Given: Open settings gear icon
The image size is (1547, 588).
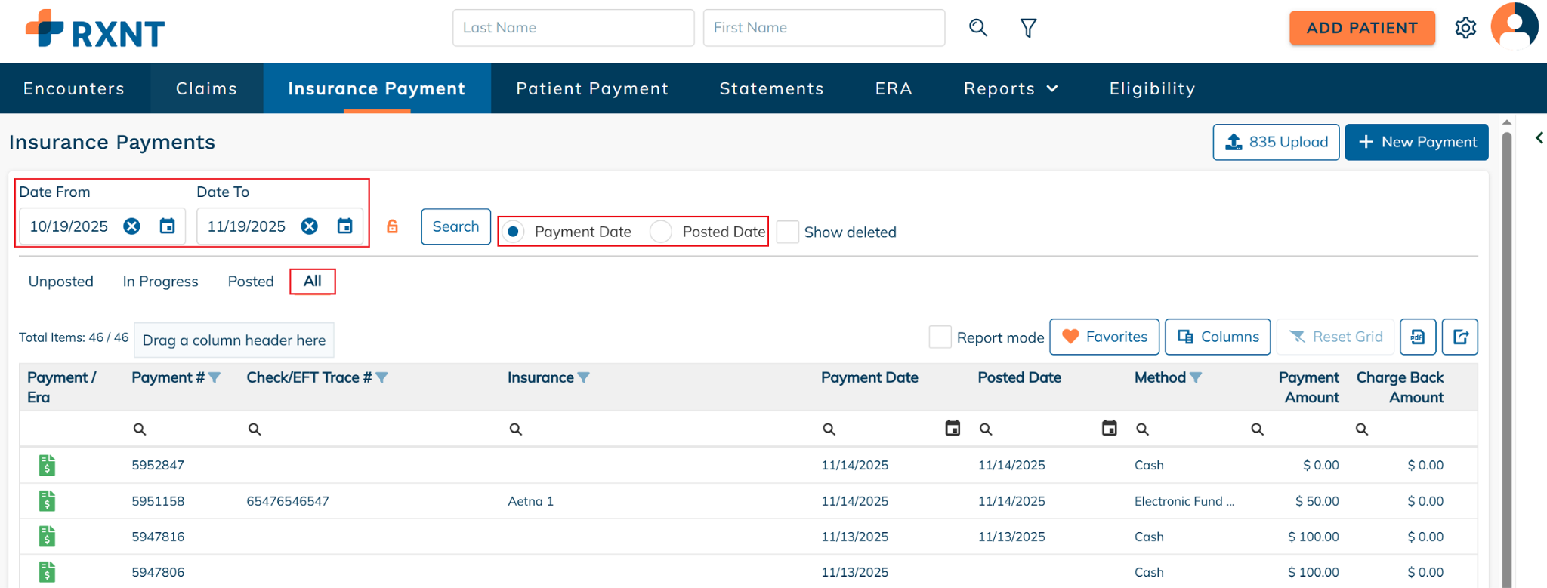Looking at the screenshot, I should 1465,28.
